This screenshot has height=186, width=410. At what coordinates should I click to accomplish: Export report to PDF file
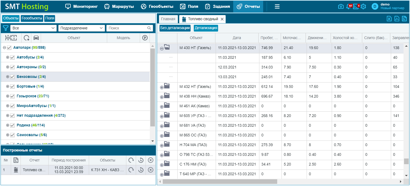(397, 19)
